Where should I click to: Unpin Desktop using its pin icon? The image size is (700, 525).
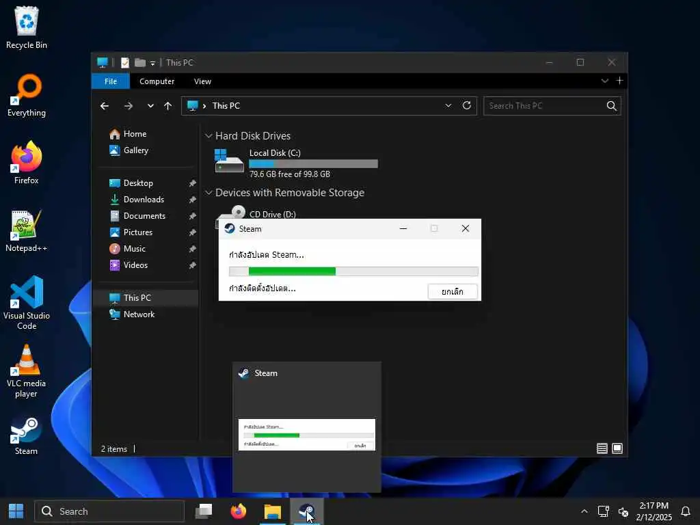pos(192,183)
